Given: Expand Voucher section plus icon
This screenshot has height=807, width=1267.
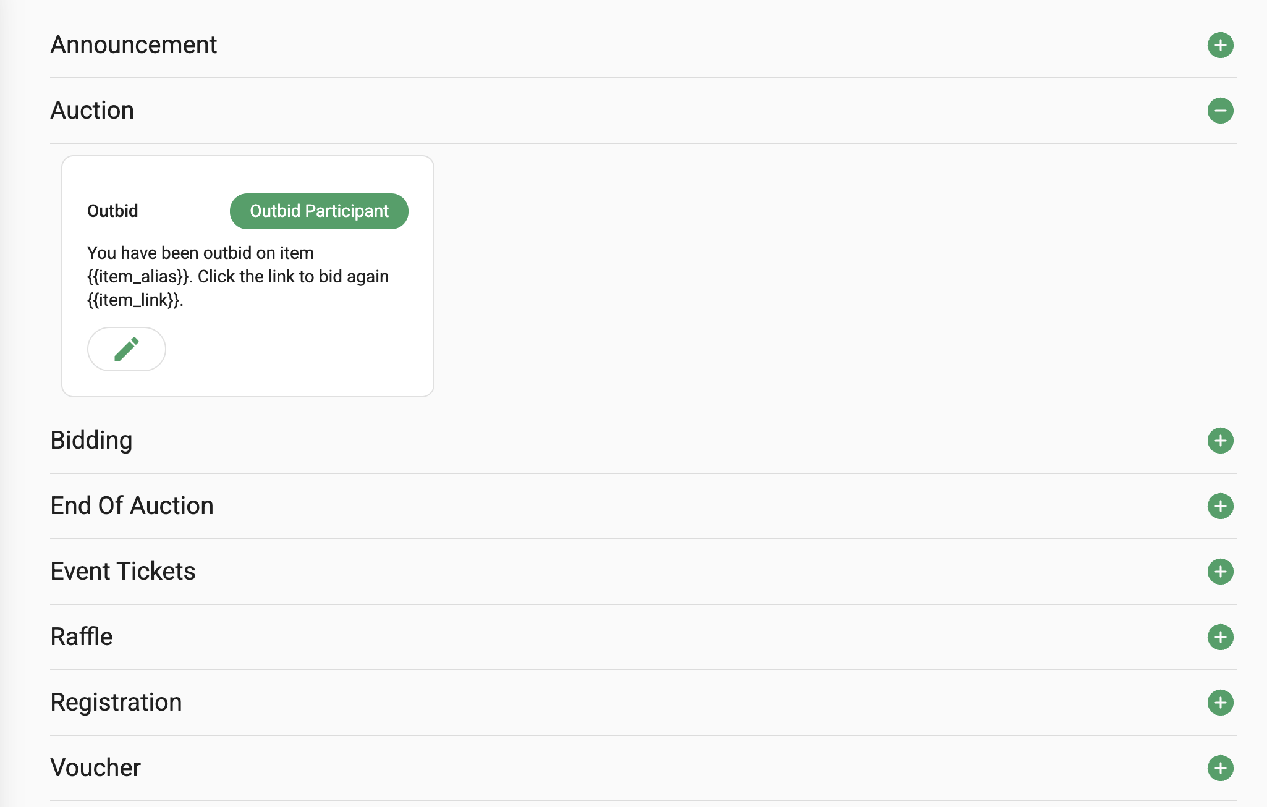Looking at the screenshot, I should pyautogui.click(x=1220, y=768).
